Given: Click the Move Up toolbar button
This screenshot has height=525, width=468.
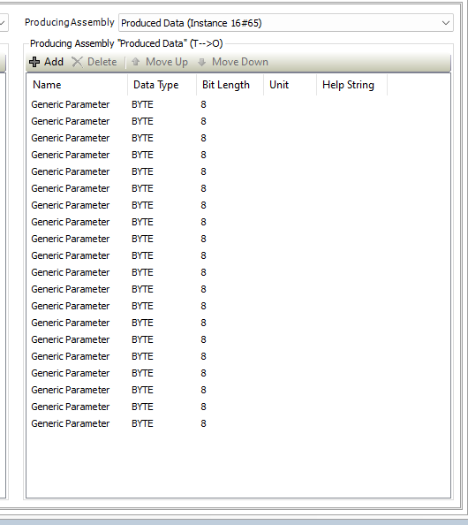Looking at the screenshot, I should (160, 62).
